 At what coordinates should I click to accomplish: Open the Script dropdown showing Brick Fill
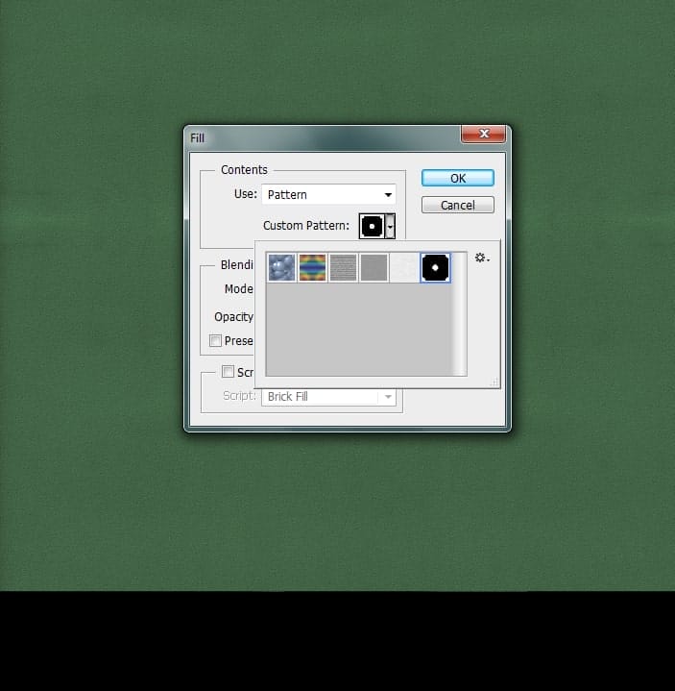pyautogui.click(x=328, y=396)
